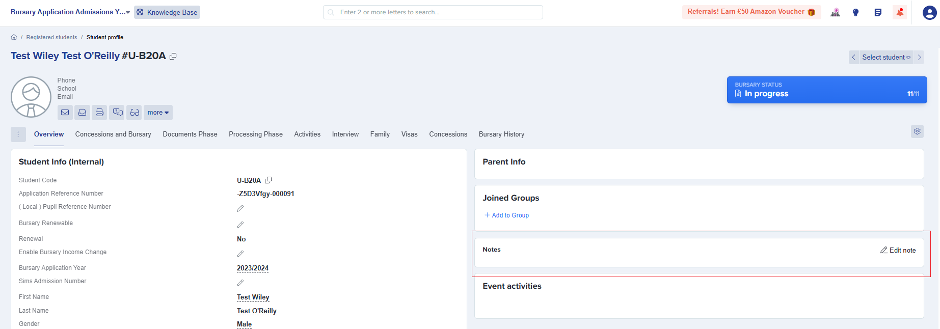Edit Last Name value Test O'Reilly
Screen dimensions: 940x329
coord(257,311)
